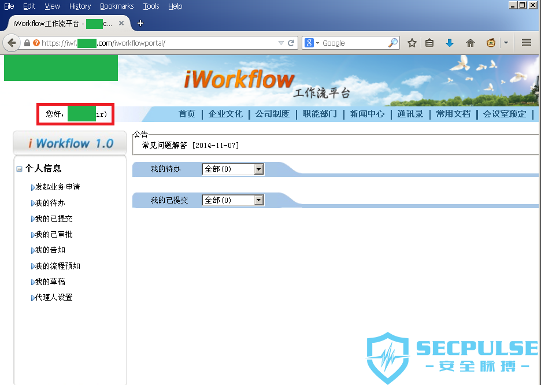Open 我的流程预知 in sidebar
Screen dimensions: 541x385
(x=57, y=266)
